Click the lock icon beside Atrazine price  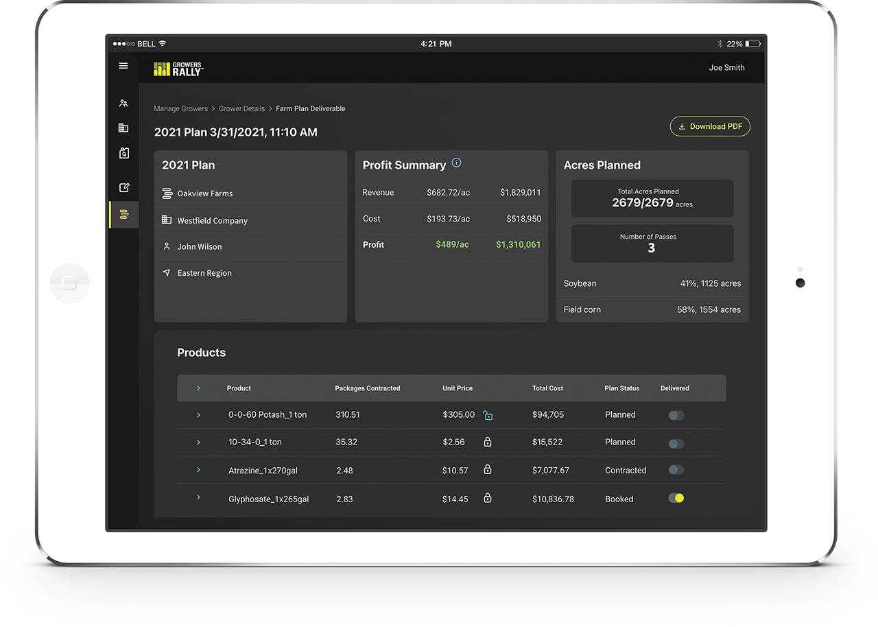488,470
